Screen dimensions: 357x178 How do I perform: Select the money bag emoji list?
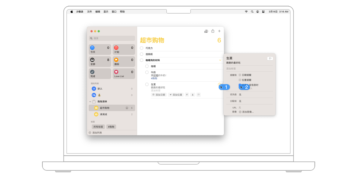pos(112,95)
